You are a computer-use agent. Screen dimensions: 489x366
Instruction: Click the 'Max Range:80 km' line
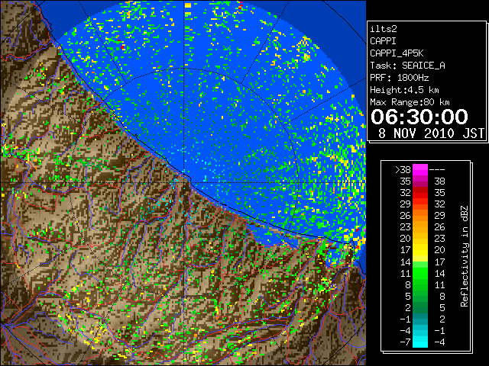click(410, 102)
